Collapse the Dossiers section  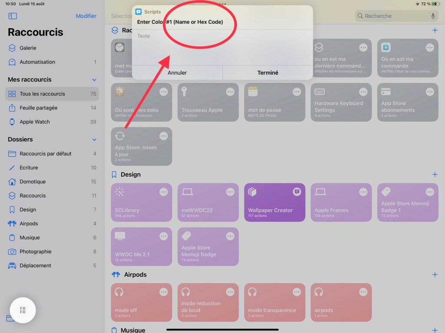pyautogui.click(x=94, y=140)
